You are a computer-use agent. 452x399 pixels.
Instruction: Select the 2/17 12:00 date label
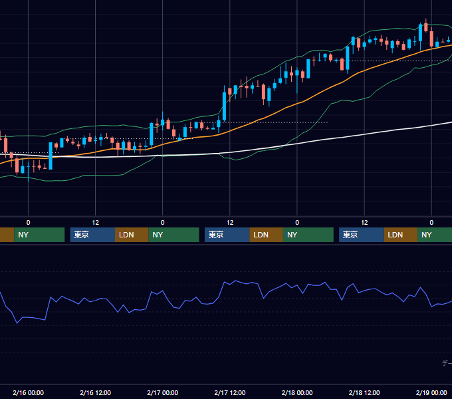[x=230, y=392]
